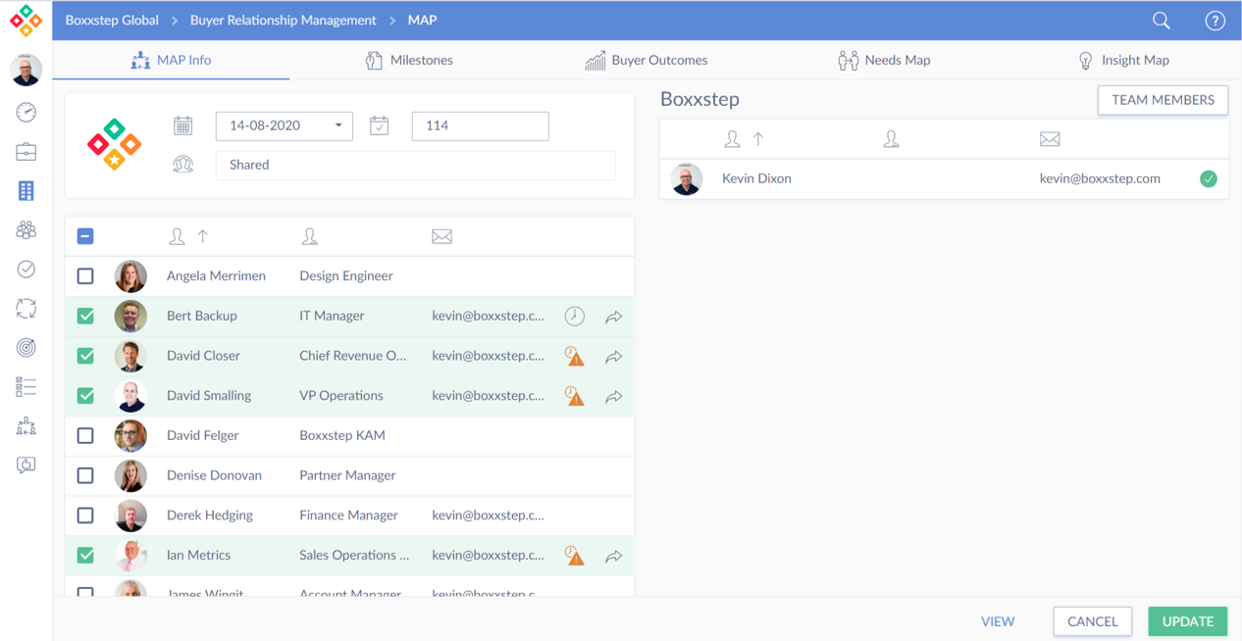Sort contacts by name using the arrow
1242x641 pixels.
click(x=203, y=236)
